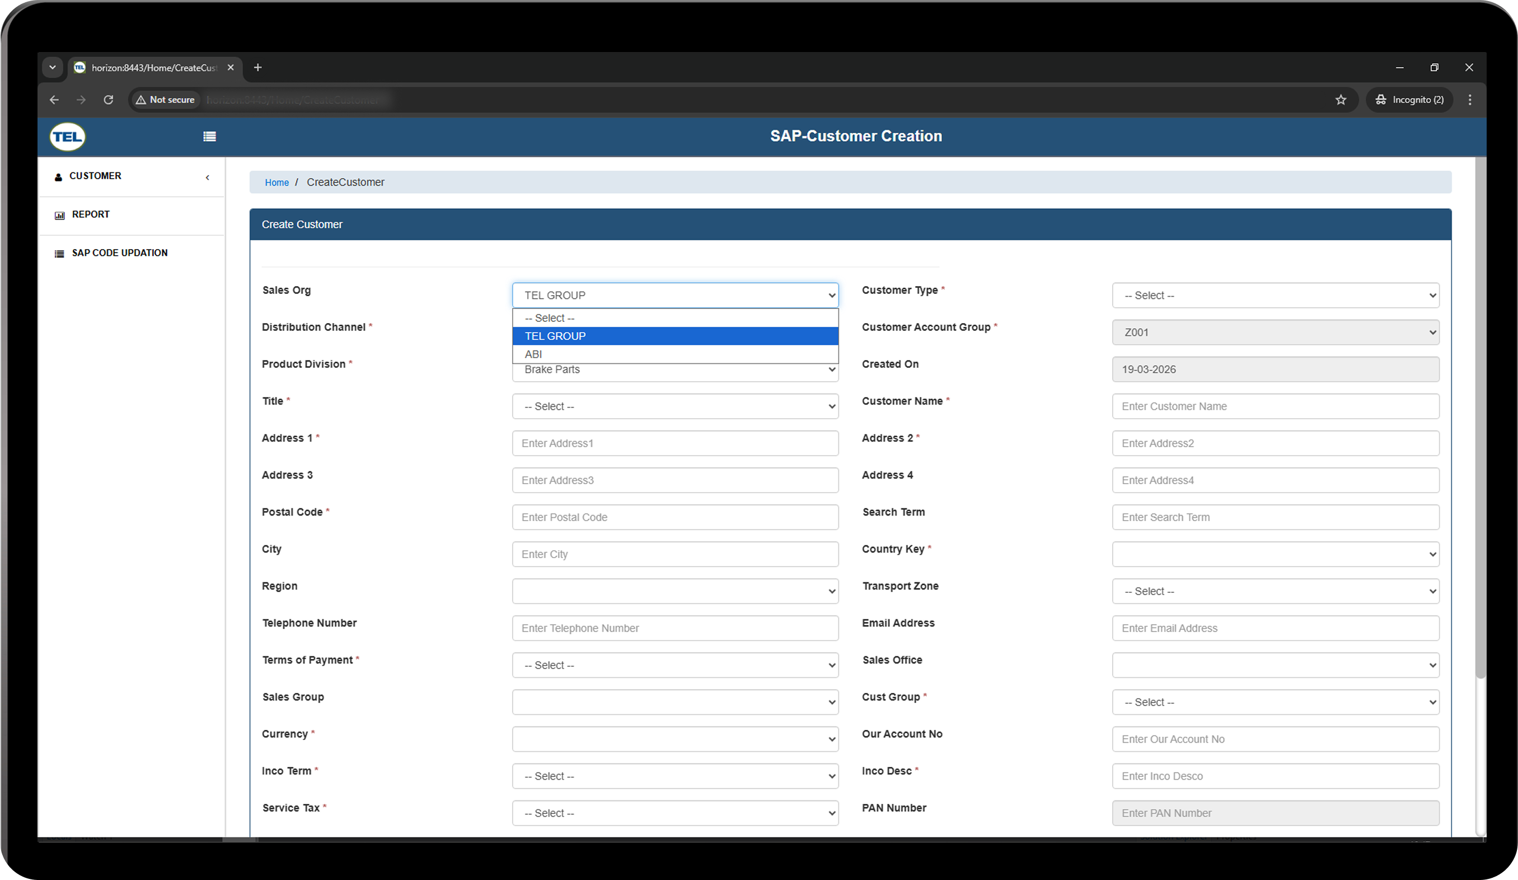Click the TEL logo in header

pyautogui.click(x=68, y=137)
